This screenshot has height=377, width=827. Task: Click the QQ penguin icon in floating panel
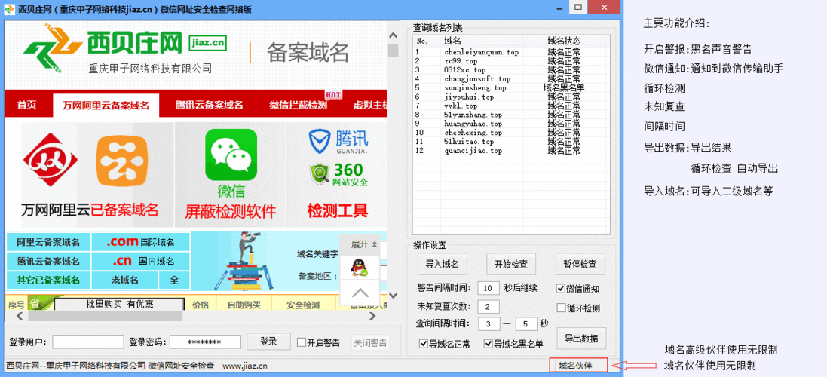[360, 268]
